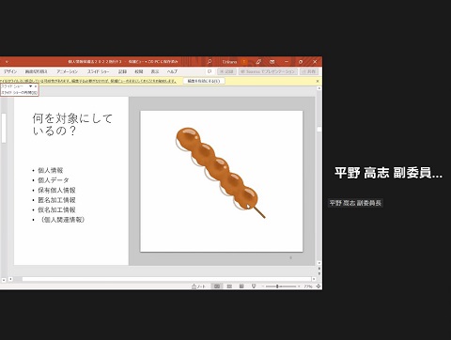Switch to Reading view icon

tap(241, 286)
